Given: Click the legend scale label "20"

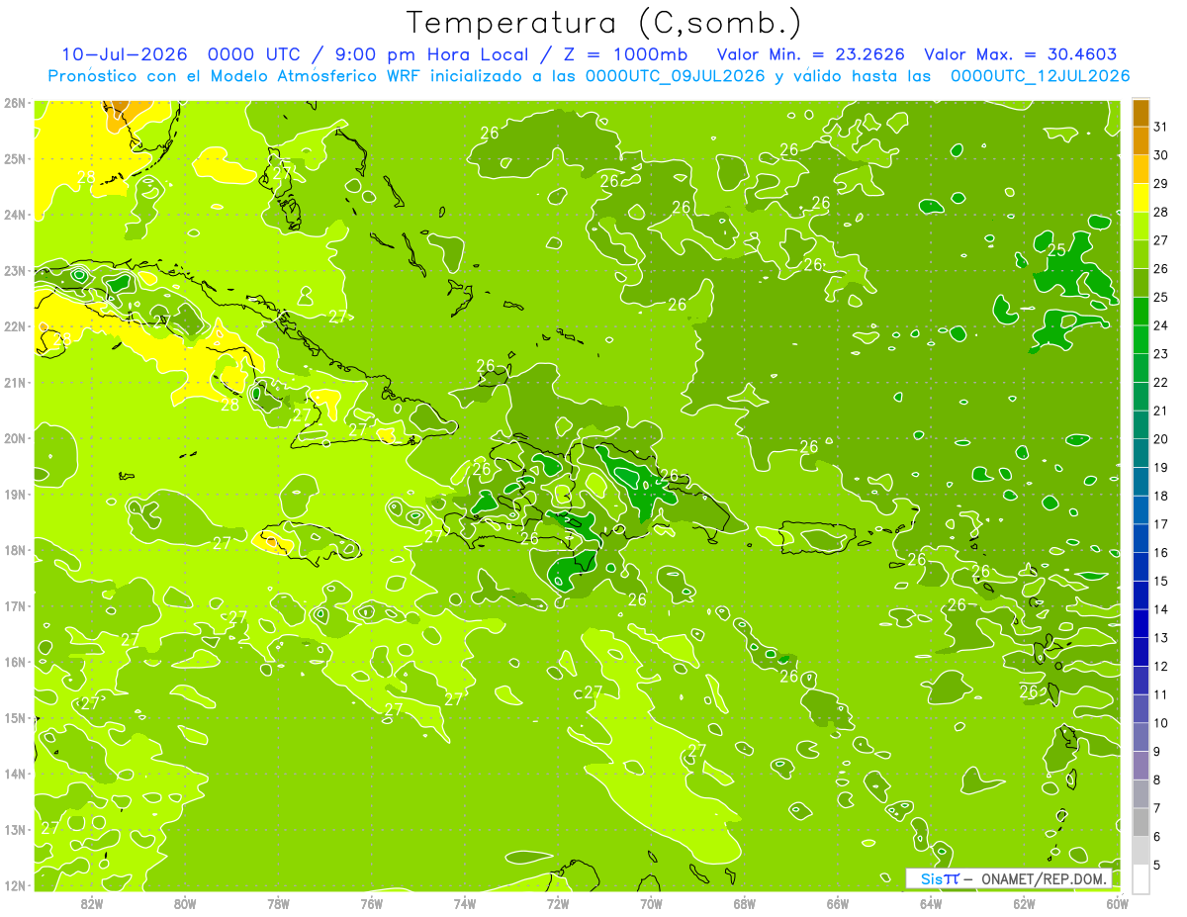Looking at the screenshot, I should (x=1161, y=438).
